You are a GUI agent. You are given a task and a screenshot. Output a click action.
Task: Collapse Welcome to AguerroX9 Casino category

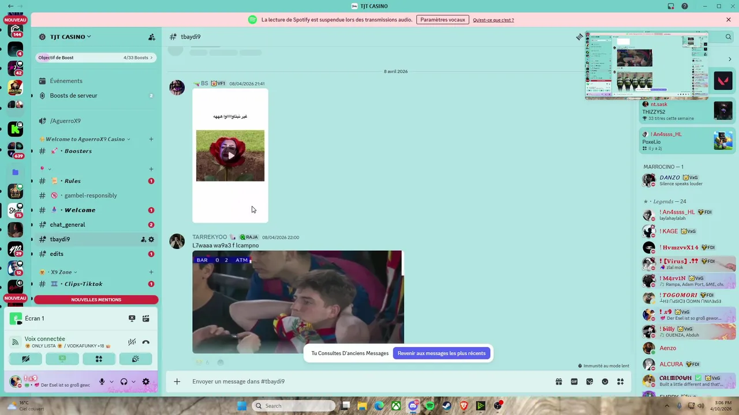(85, 139)
